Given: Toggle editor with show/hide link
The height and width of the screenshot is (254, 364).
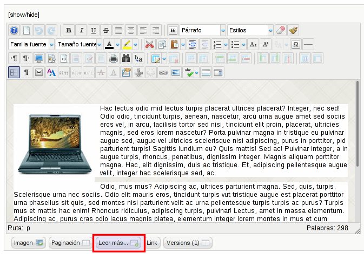Looking at the screenshot, I should click(x=24, y=15).
